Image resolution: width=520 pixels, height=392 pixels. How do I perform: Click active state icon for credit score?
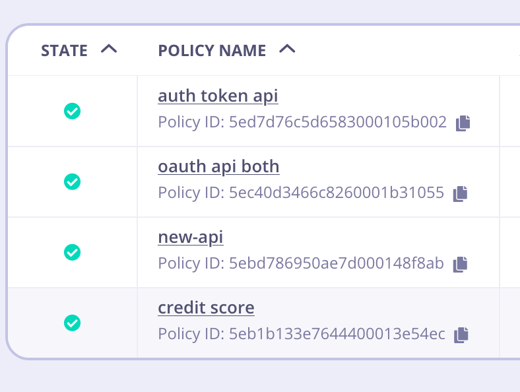coord(73,323)
